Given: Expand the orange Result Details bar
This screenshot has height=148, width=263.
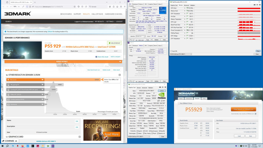Looking at the screenshot, I should coord(63,62).
